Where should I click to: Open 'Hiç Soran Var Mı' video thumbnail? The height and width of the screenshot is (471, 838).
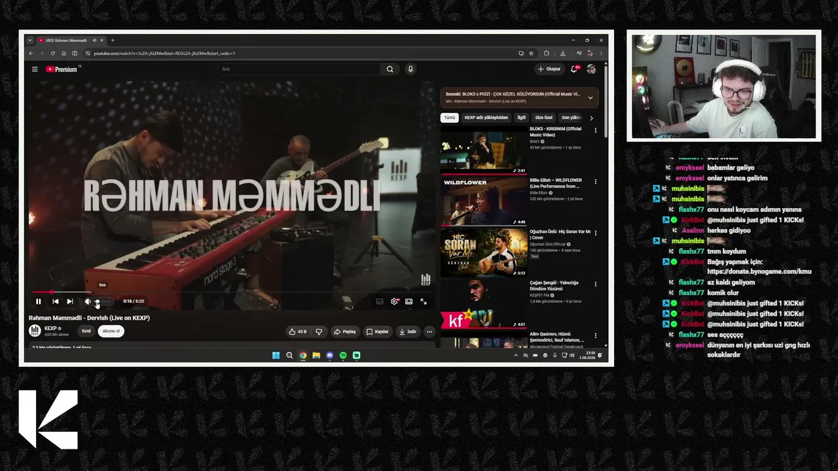[484, 253]
